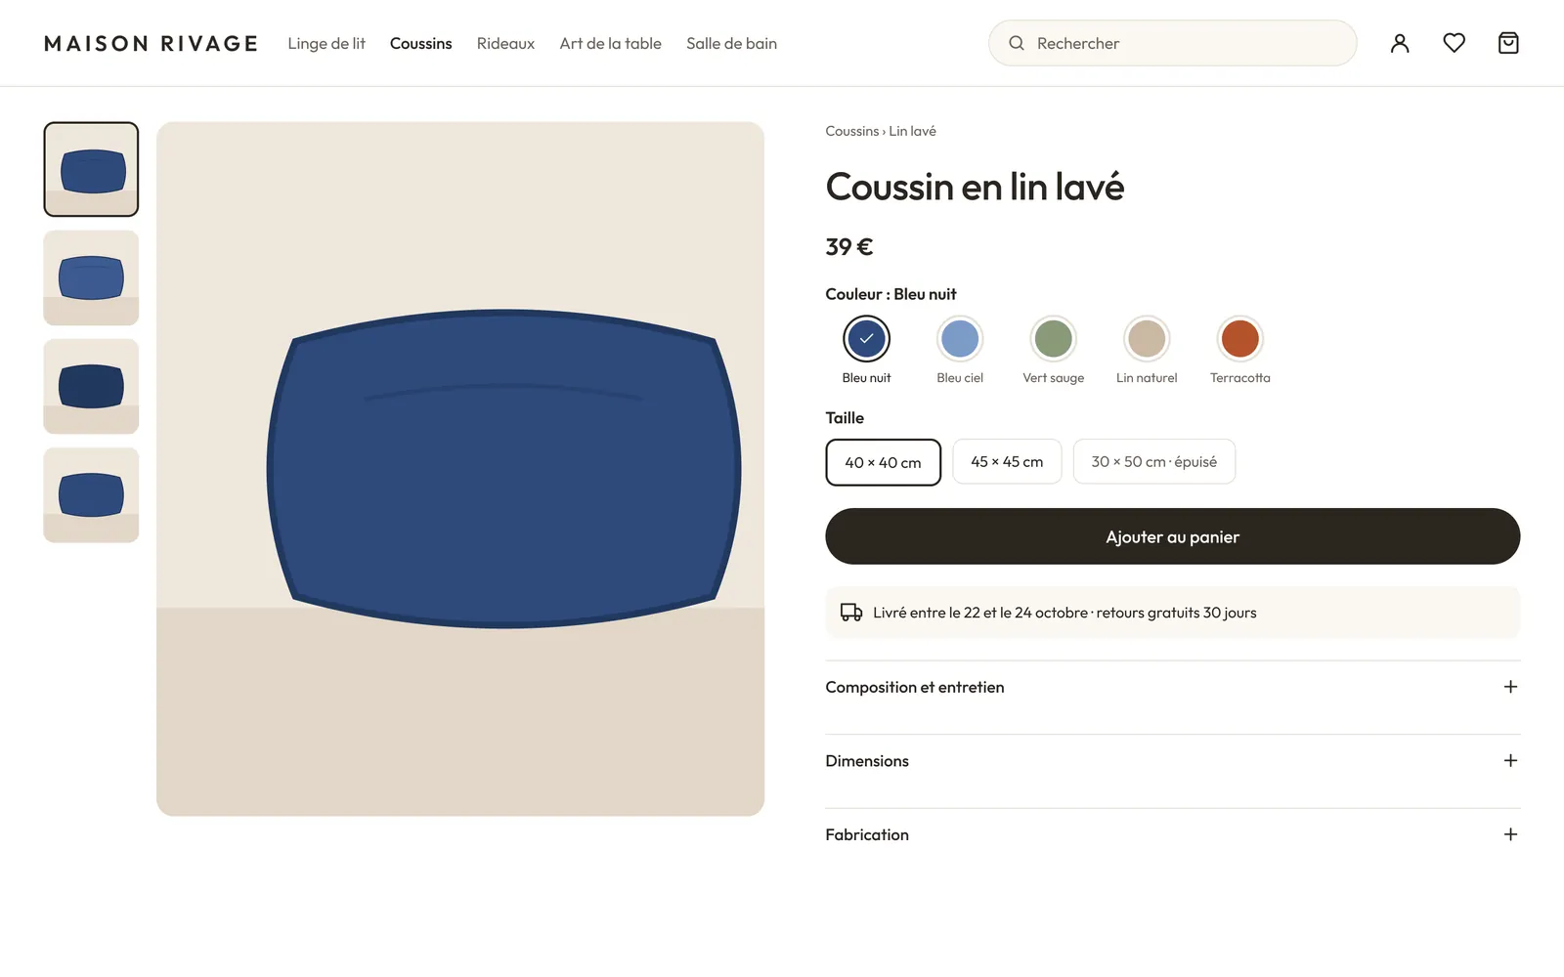Click the Lin lavé breadcrumb link
The image size is (1564, 977).
tap(912, 131)
